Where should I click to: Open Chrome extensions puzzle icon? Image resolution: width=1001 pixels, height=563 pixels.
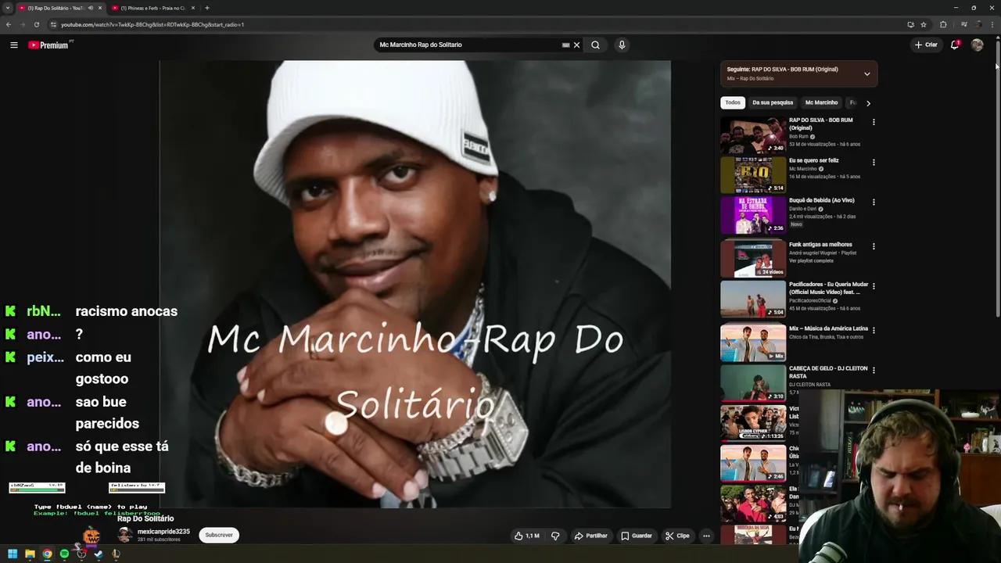pyautogui.click(x=943, y=24)
